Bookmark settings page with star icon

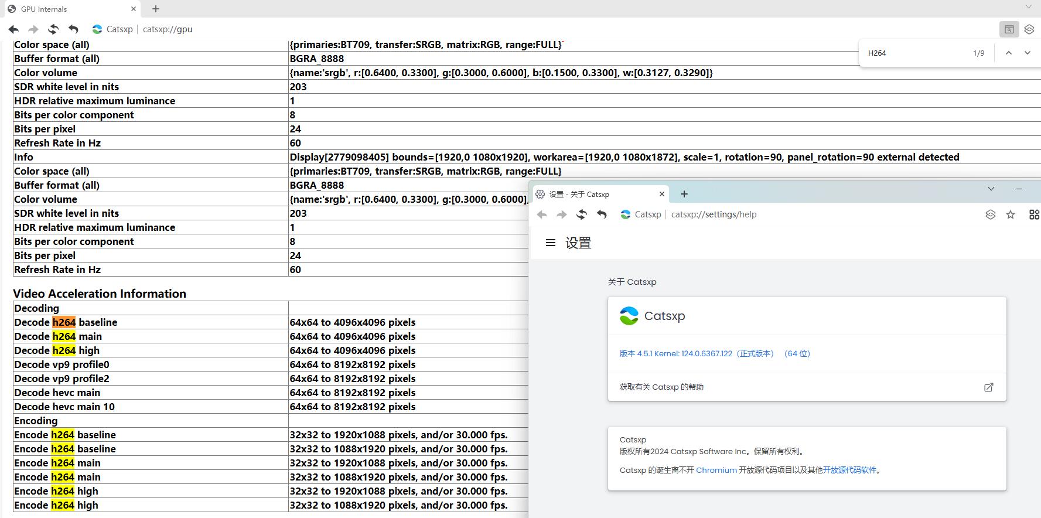tap(1011, 214)
